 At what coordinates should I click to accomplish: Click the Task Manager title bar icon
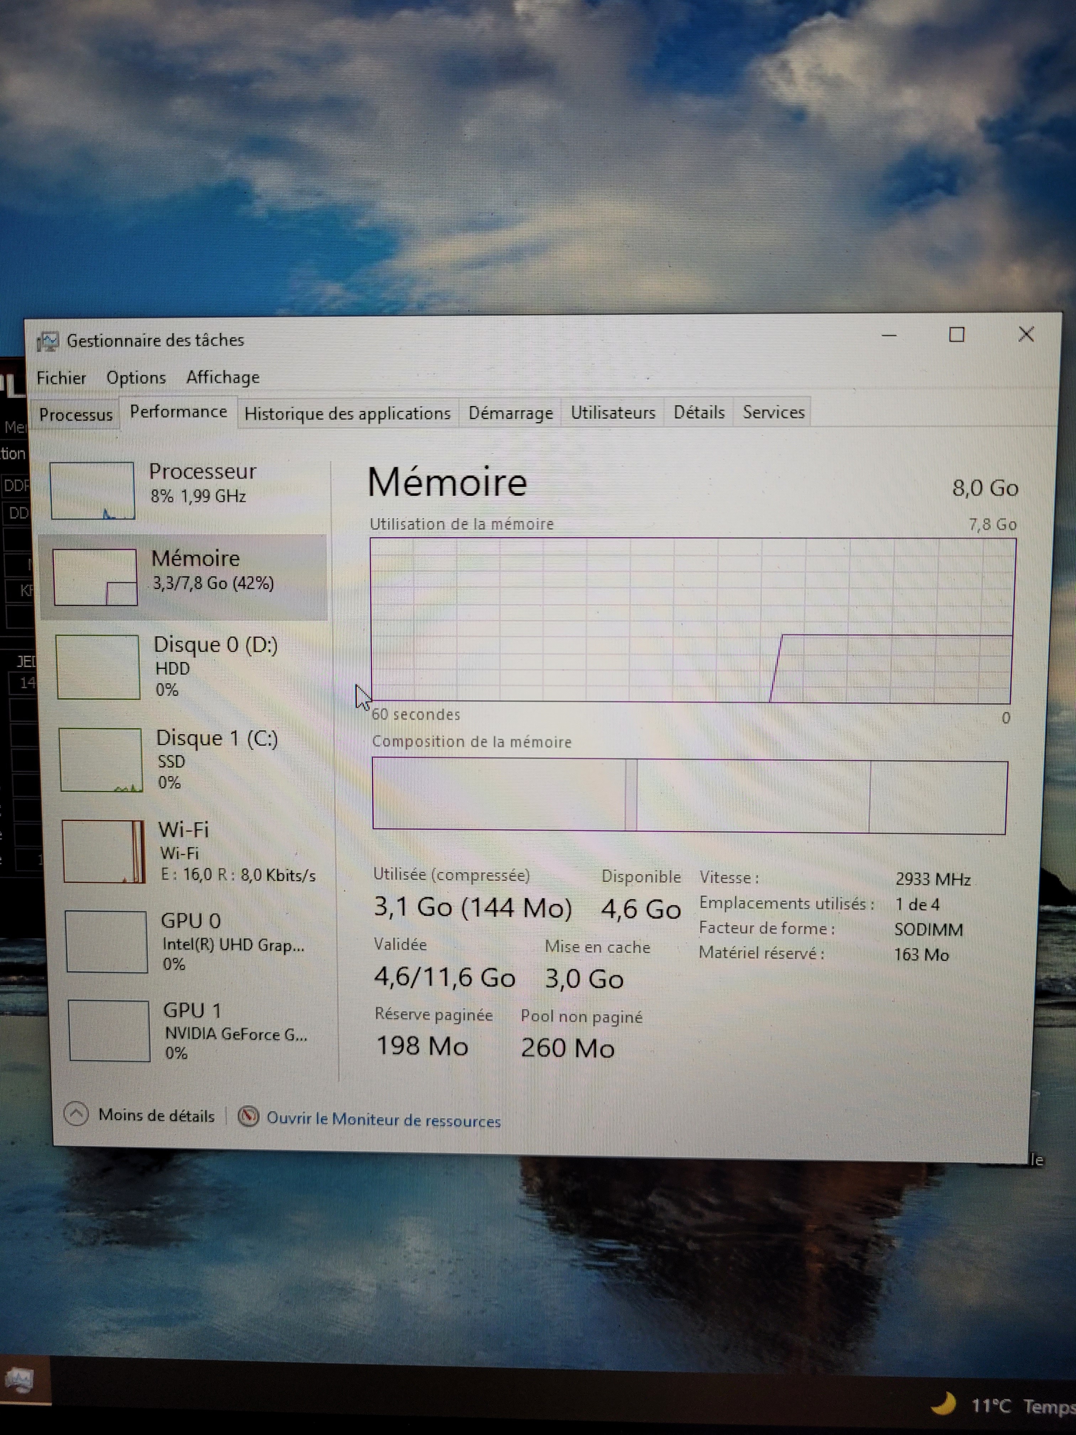point(47,341)
